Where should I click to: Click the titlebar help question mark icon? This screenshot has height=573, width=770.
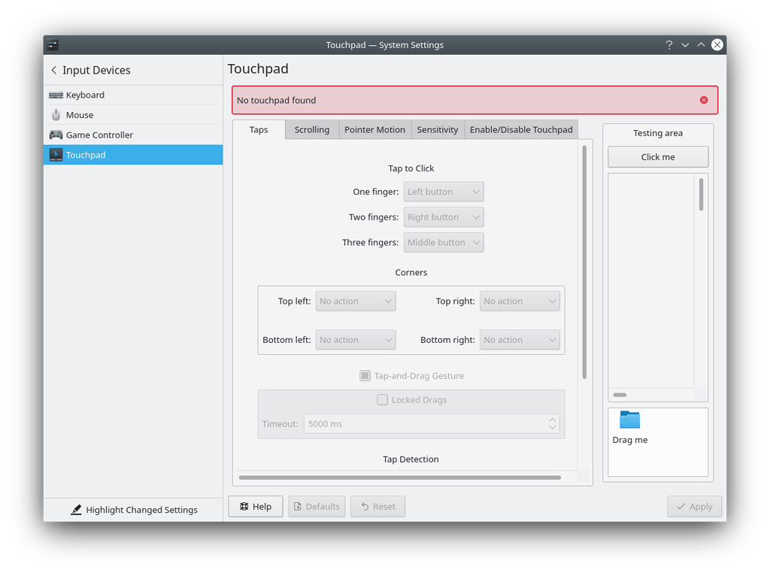coord(669,44)
